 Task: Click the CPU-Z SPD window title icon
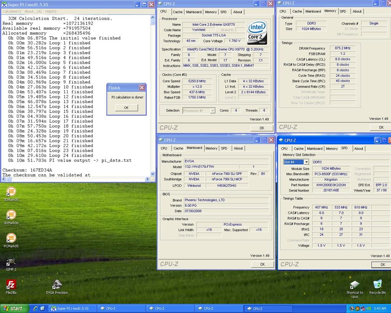[x=281, y=140]
